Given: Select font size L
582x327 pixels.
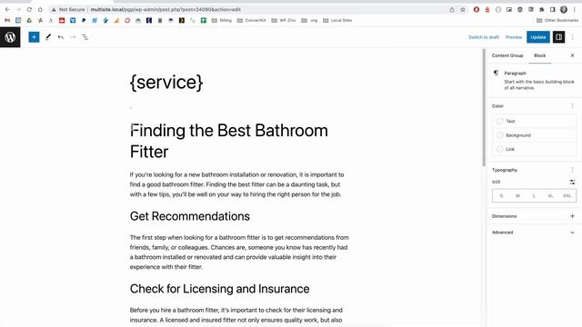Looking at the screenshot, I should 534,196.
